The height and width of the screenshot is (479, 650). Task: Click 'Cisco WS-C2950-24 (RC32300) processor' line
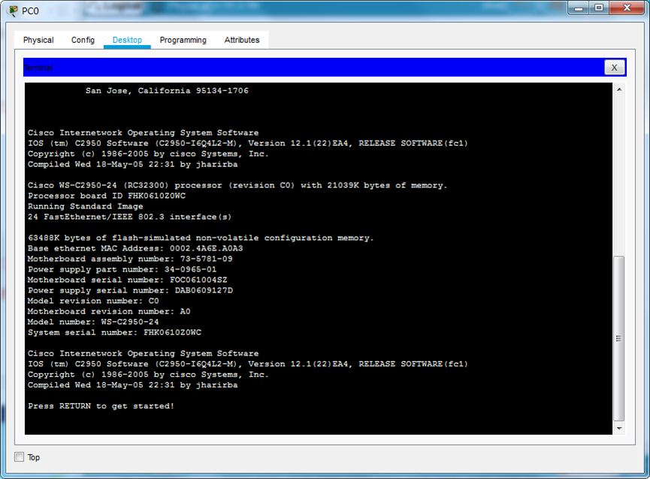pyautogui.click(x=237, y=186)
